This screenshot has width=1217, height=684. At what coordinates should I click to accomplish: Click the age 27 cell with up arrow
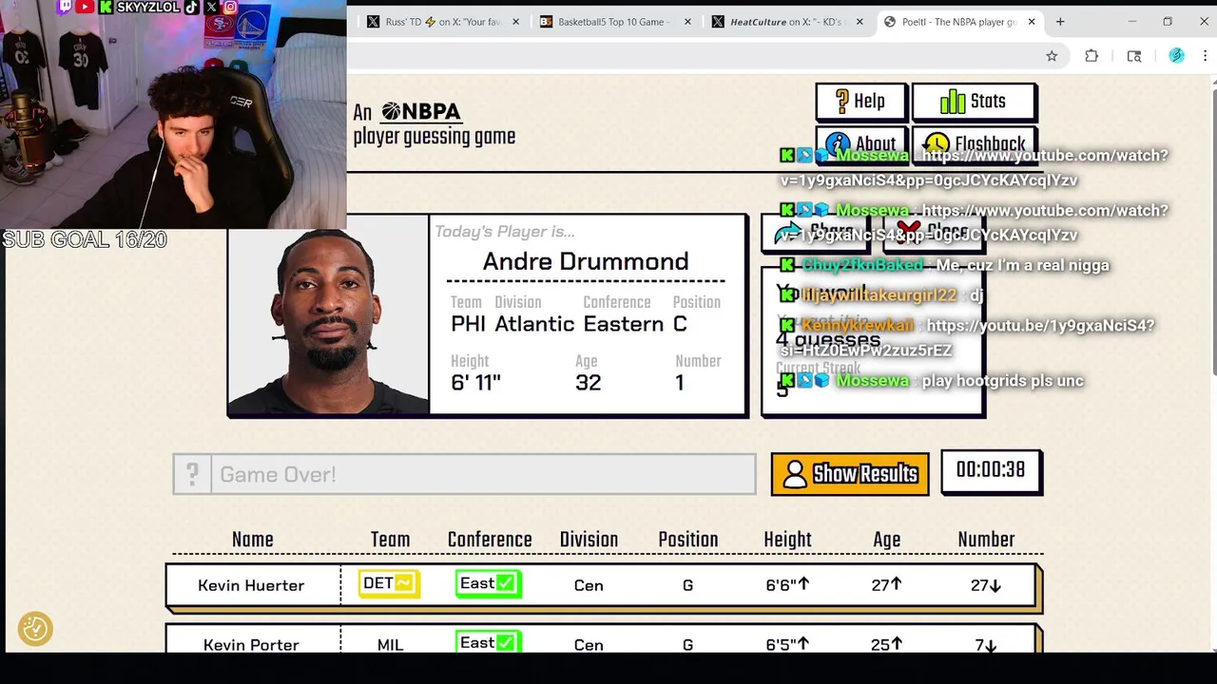point(886,585)
